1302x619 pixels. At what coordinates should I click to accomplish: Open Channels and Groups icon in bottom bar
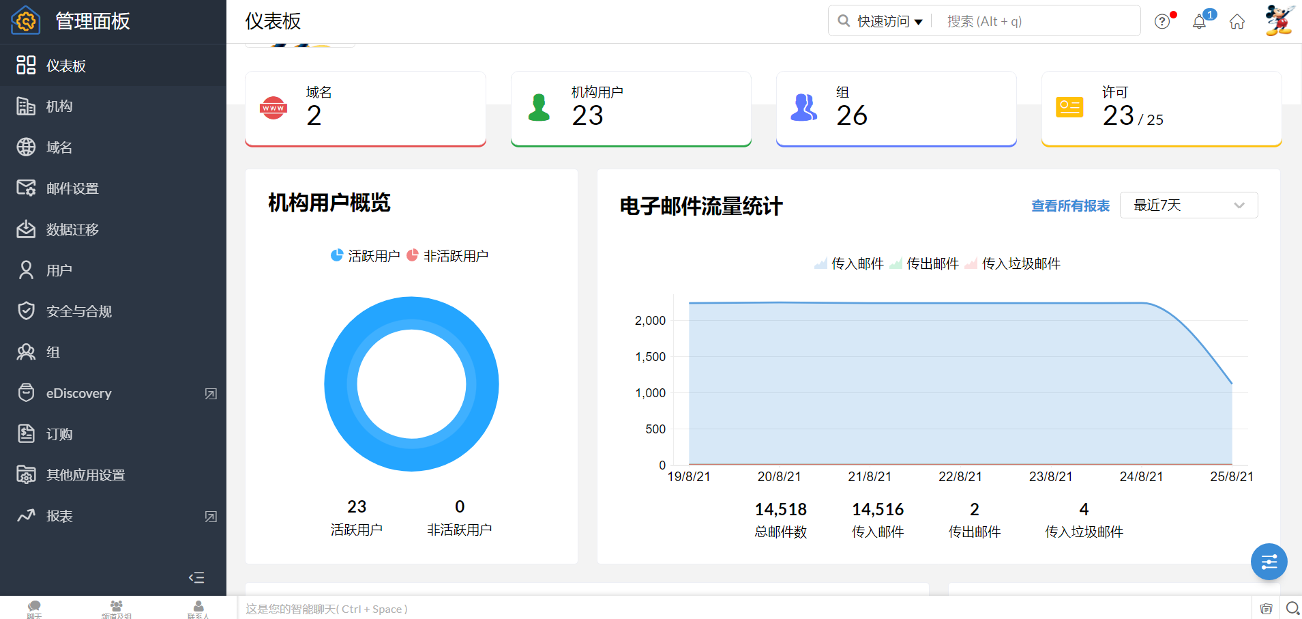pos(117,607)
